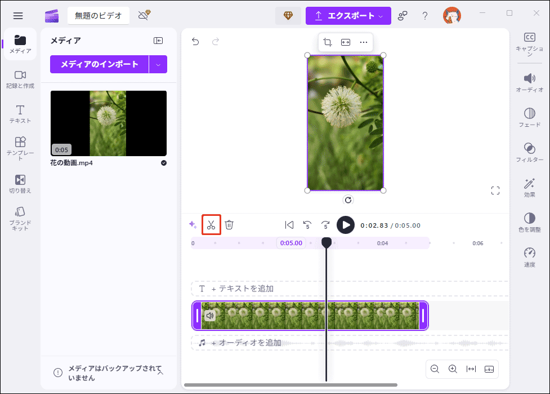Viewport: 550px width, 394px height.
Task: Open the オーディオ panel
Action: pyautogui.click(x=529, y=83)
